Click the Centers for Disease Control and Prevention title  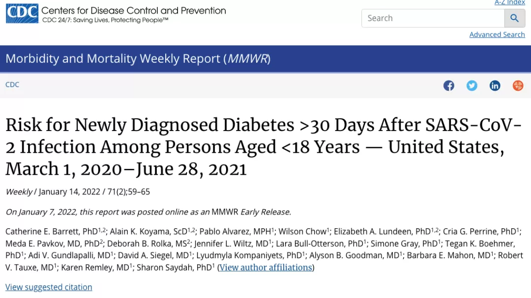pyautogui.click(x=134, y=10)
